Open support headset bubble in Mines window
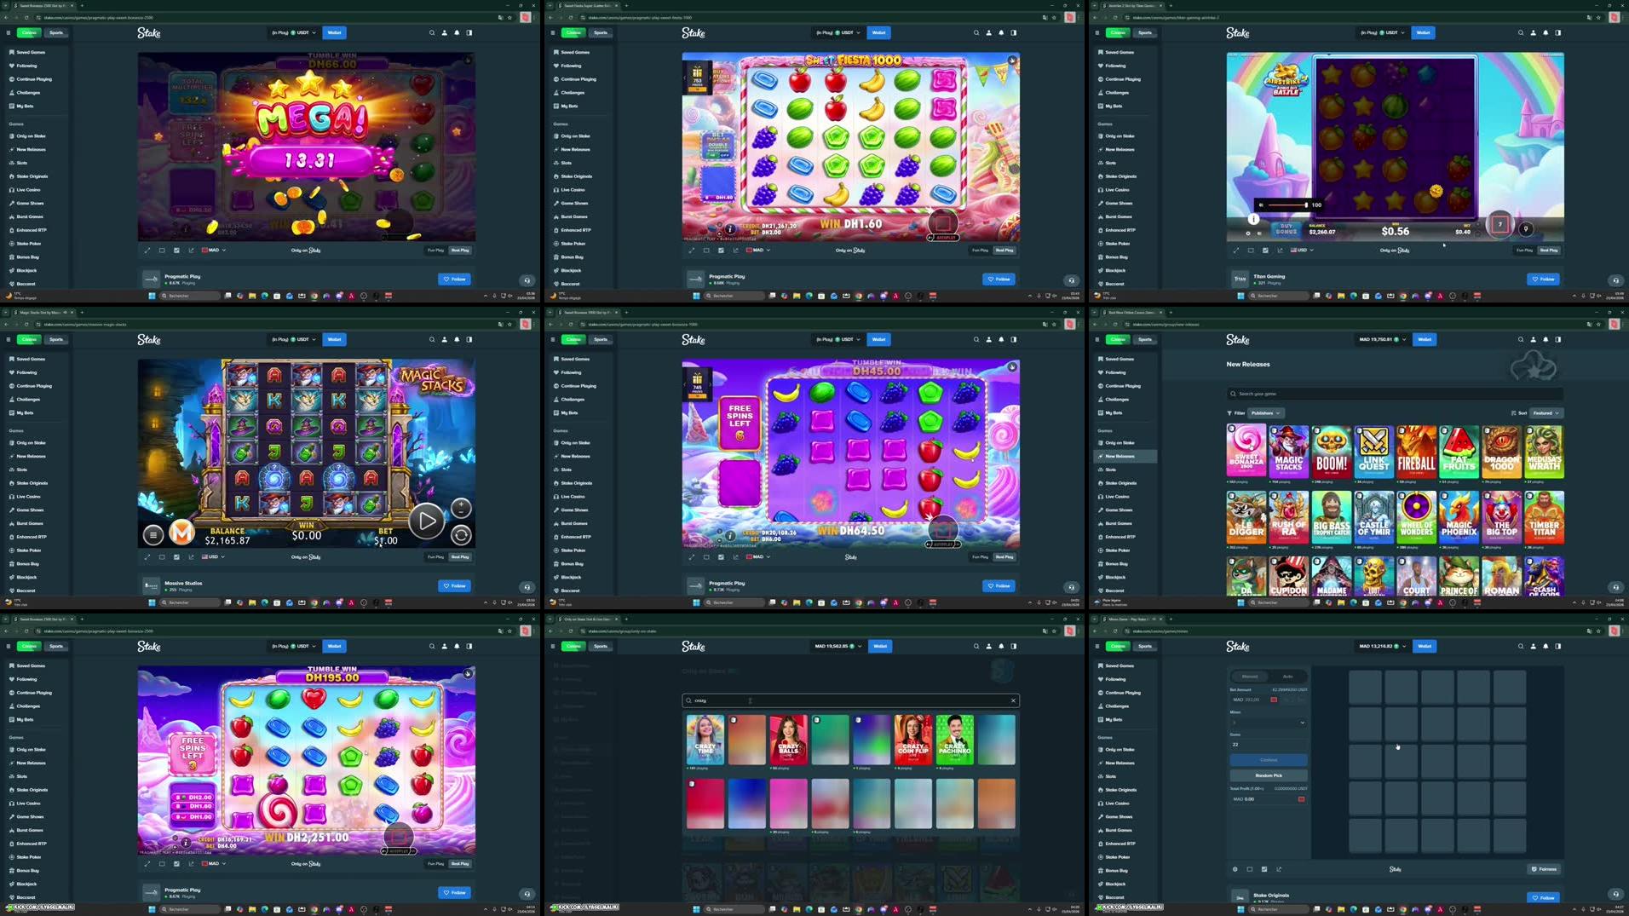The image size is (1629, 916). point(1615,894)
